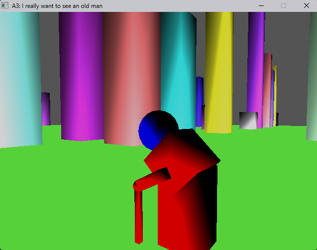Click the application icon in the title bar
317x250 pixels.
5,5
